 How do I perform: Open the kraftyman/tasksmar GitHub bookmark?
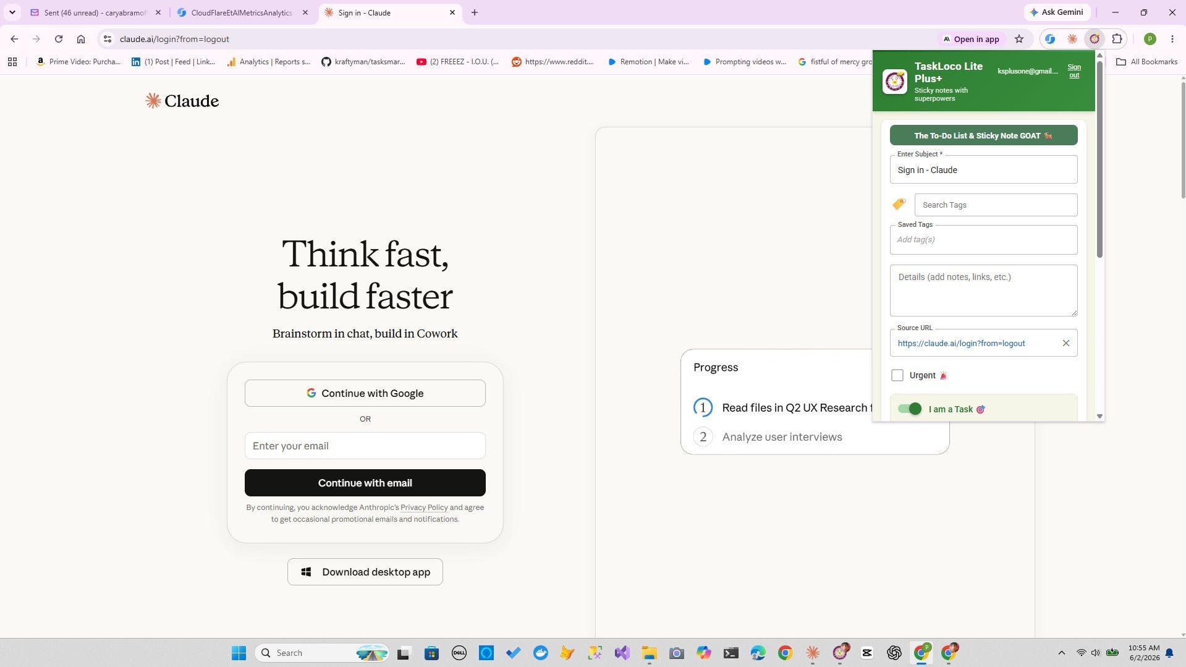pyautogui.click(x=363, y=62)
